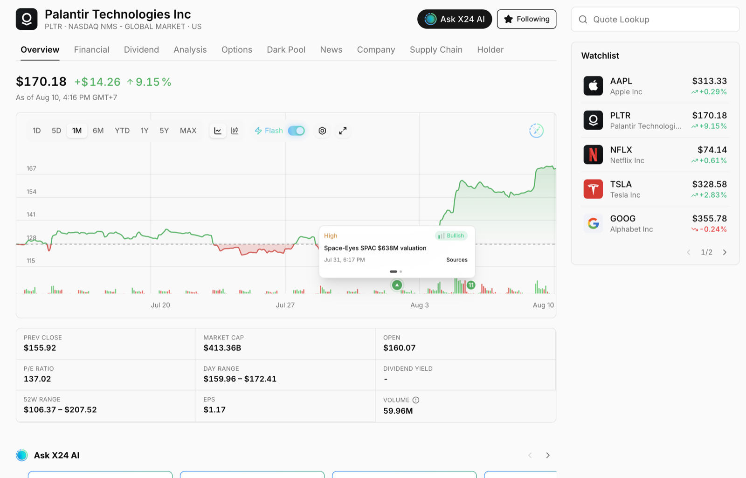Switch chart range to 6M
Viewport: 746px width, 478px height.
coord(98,131)
